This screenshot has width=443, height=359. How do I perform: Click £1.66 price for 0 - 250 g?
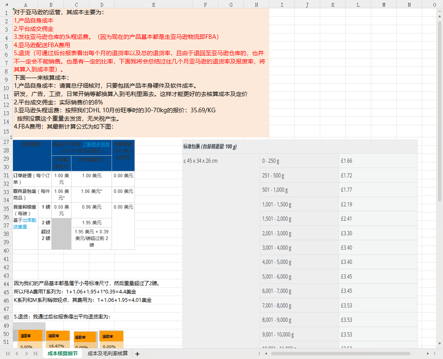[x=347, y=161]
